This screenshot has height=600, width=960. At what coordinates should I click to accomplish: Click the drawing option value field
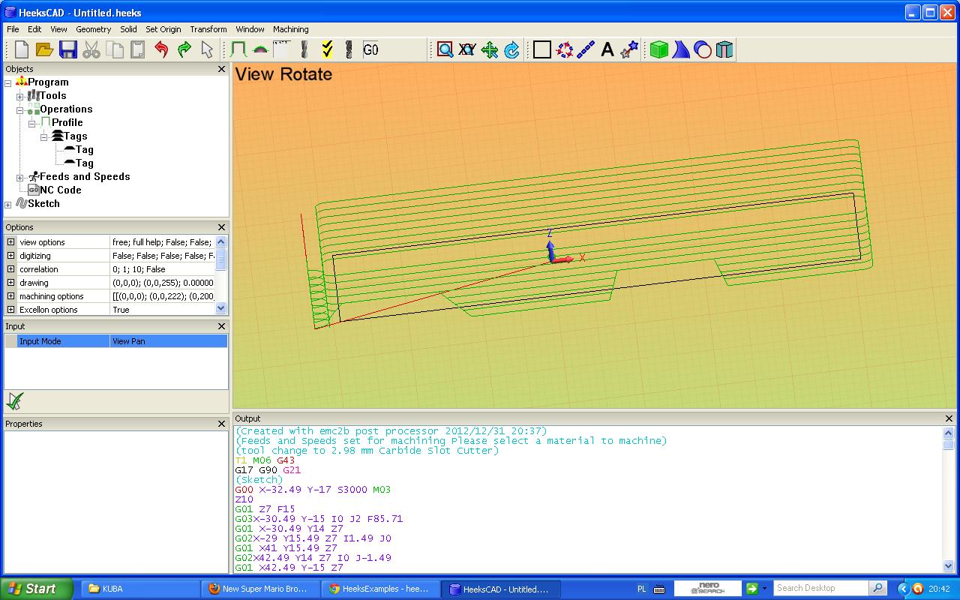(163, 283)
